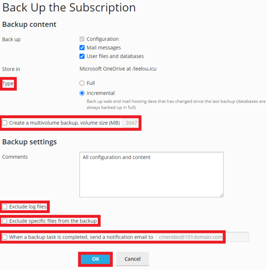
Task: Click the Comments field label
Action: pyautogui.click(x=15, y=157)
